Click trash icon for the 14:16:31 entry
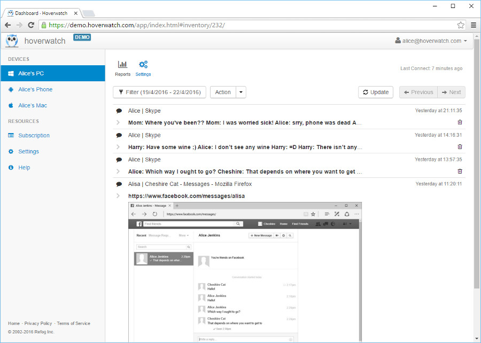 [460, 147]
